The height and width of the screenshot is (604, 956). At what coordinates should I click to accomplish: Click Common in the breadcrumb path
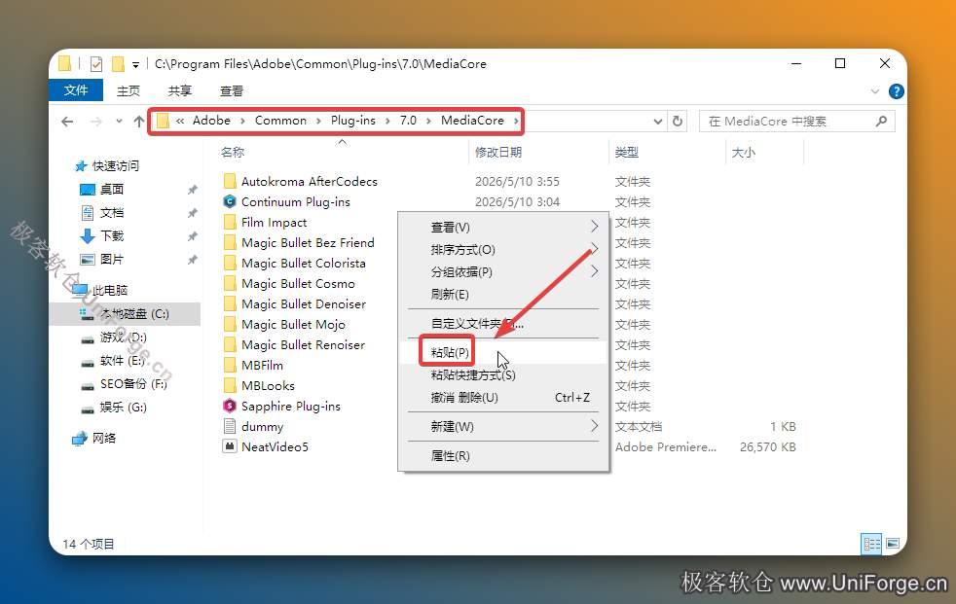pyautogui.click(x=280, y=121)
